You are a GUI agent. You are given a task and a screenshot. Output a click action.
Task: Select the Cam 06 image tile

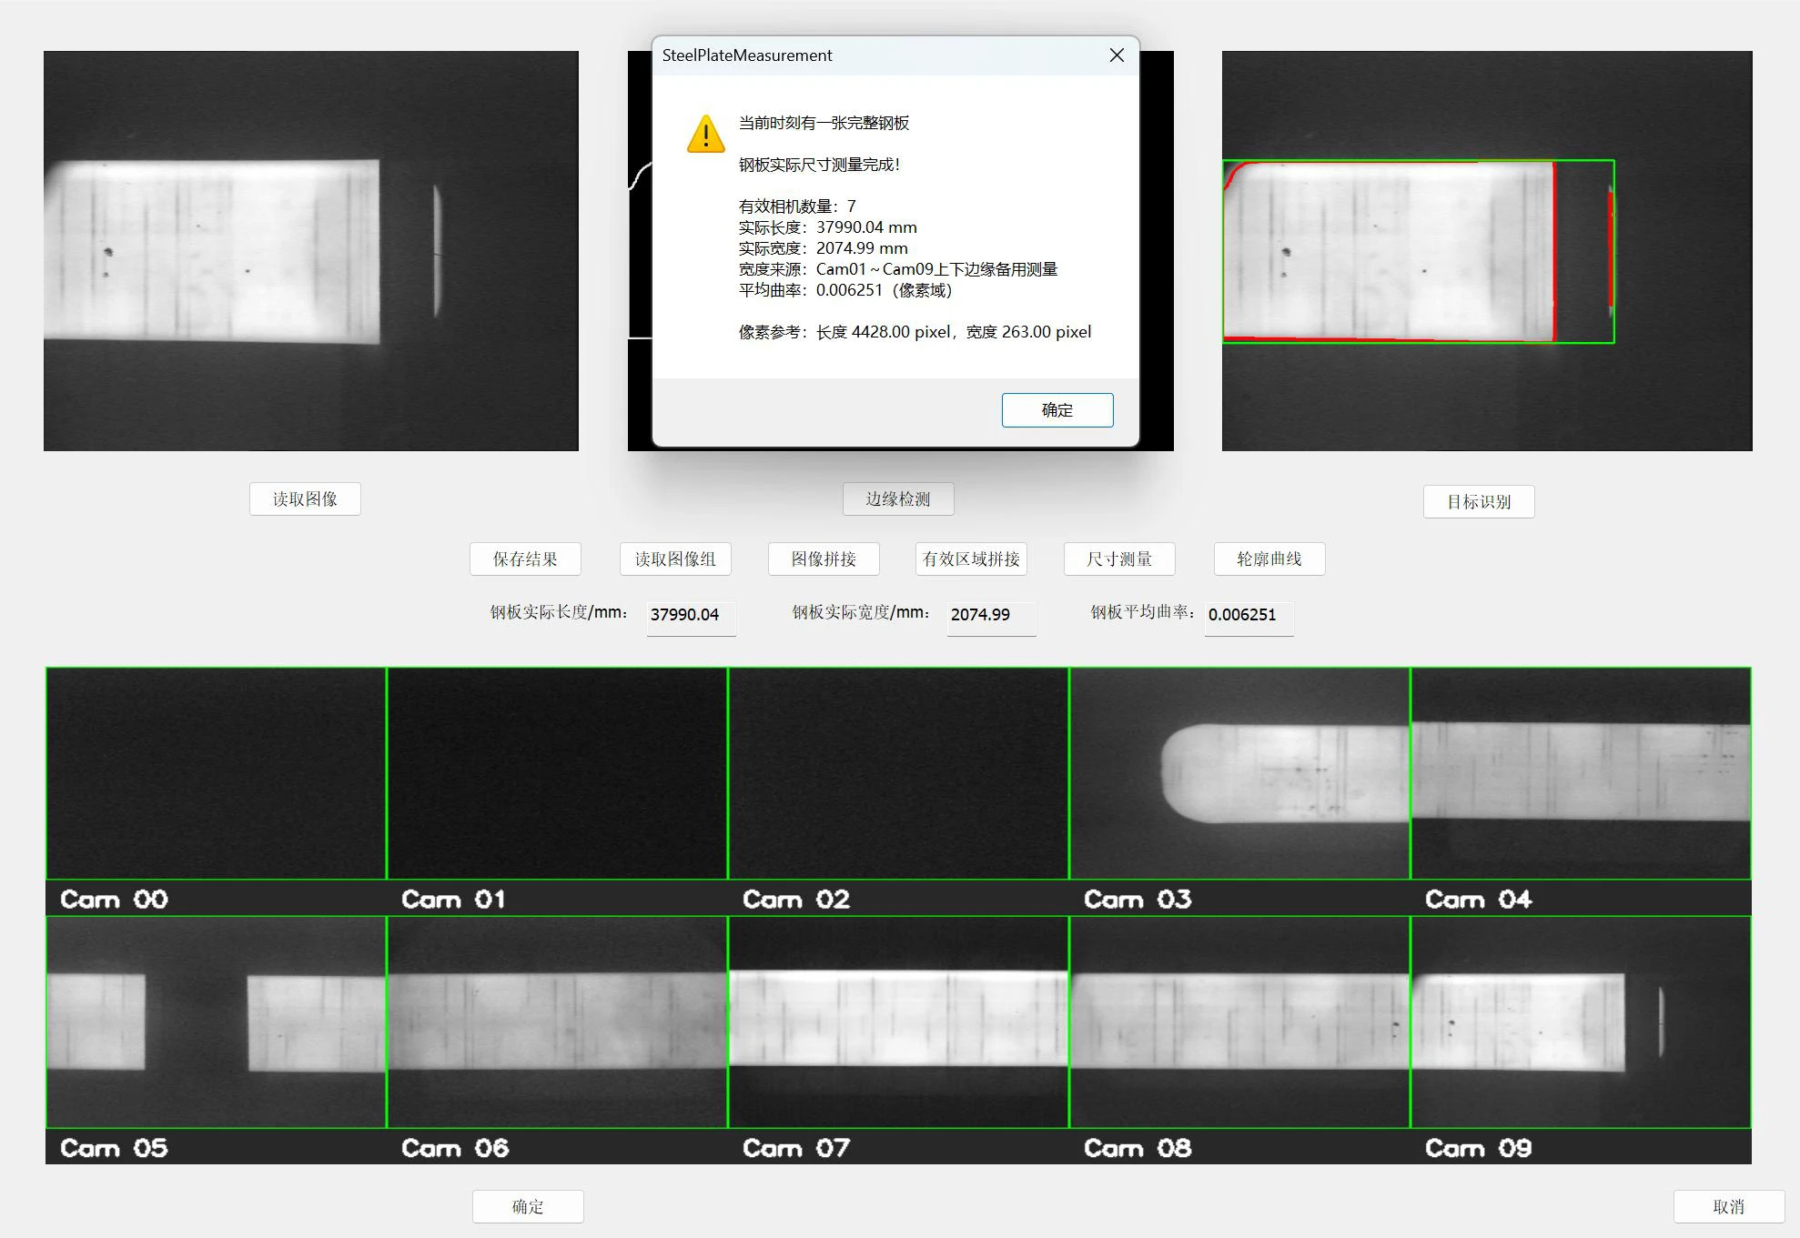[558, 1022]
